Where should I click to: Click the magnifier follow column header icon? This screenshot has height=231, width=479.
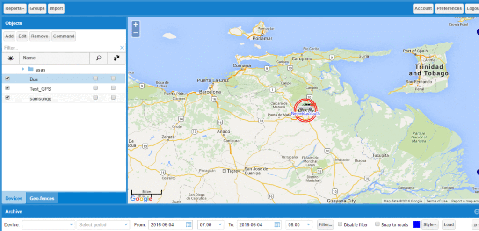pos(98,58)
